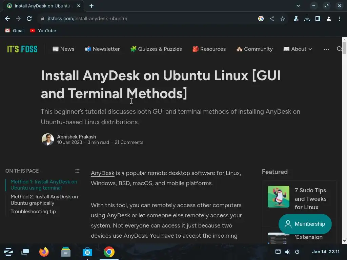This screenshot has height=260, width=347.
Task: View site security lock info
Action: (43, 19)
